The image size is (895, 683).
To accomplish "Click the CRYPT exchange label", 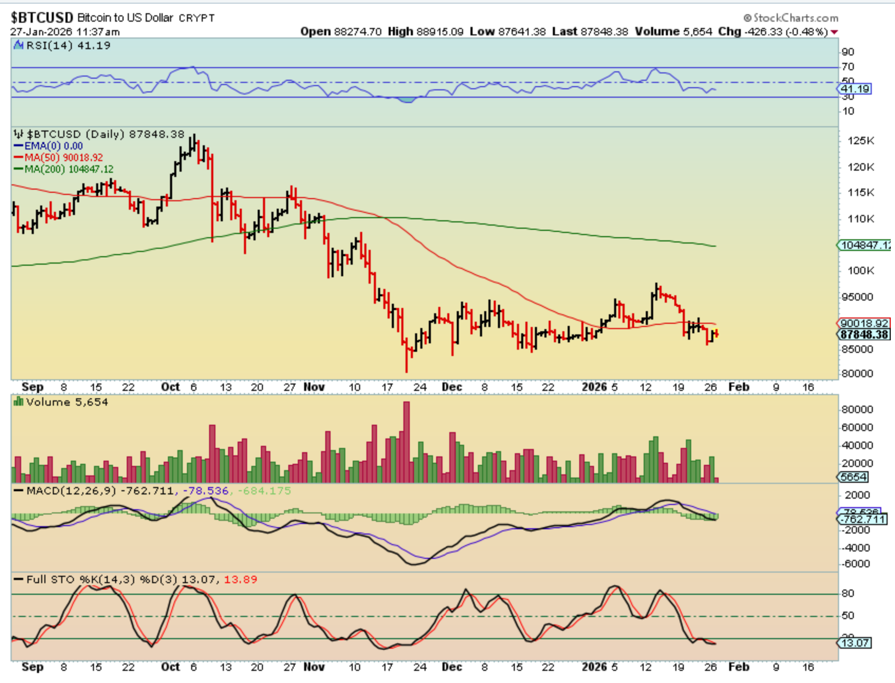I will pyautogui.click(x=196, y=18).
